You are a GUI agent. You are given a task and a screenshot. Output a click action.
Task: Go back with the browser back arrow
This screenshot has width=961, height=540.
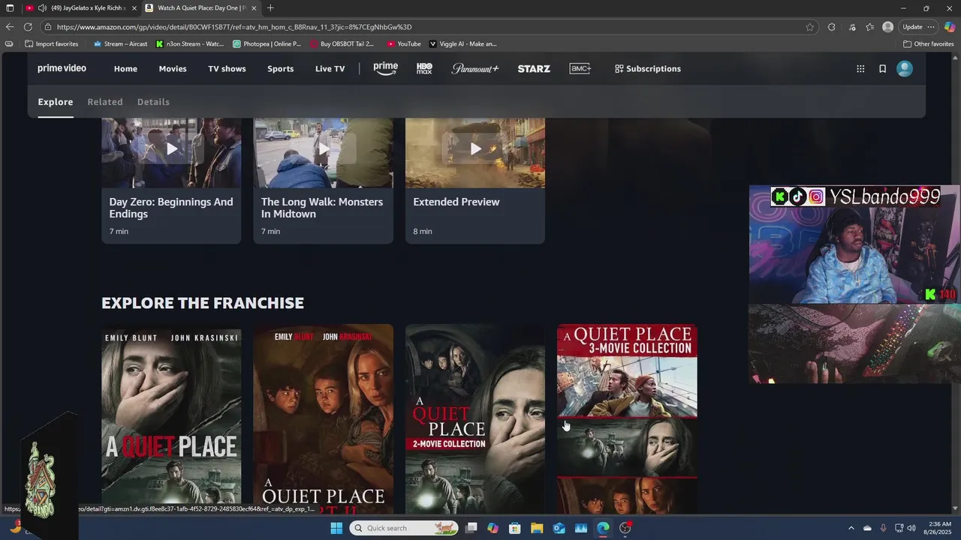(x=10, y=27)
